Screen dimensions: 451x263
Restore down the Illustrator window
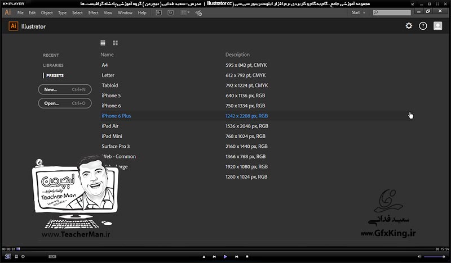point(428,11)
